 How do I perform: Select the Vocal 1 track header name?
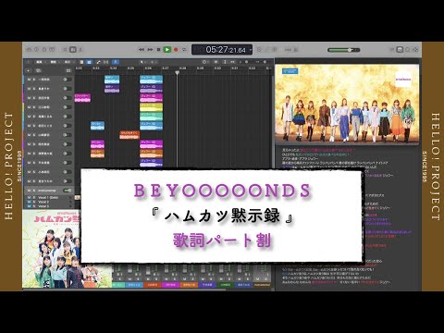48,198
